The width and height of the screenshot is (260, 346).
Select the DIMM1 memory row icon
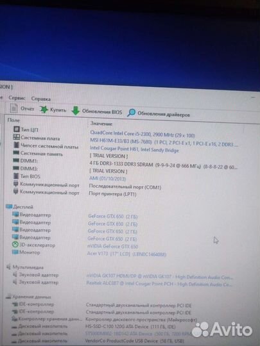tap(16, 161)
